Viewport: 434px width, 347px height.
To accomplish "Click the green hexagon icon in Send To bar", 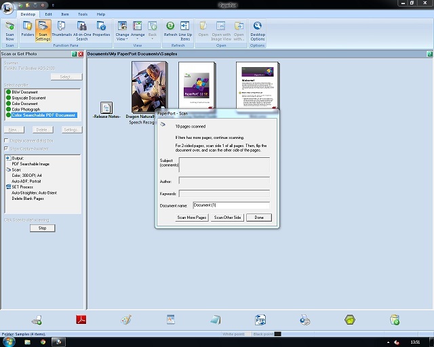I will [350, 320].
